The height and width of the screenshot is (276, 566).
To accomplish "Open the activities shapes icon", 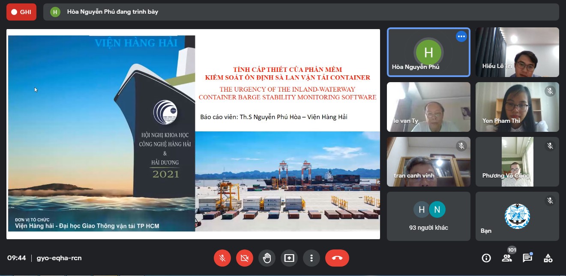I will tap(548, 258).
